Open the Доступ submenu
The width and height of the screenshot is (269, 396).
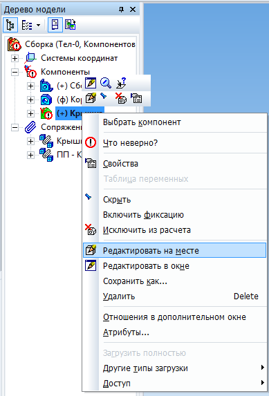[175, 384]
